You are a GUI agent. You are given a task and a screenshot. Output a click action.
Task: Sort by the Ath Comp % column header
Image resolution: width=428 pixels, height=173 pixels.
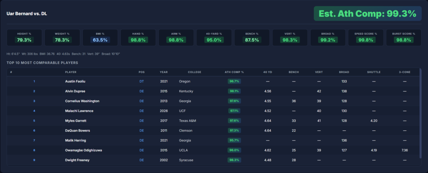pos(234,72)
